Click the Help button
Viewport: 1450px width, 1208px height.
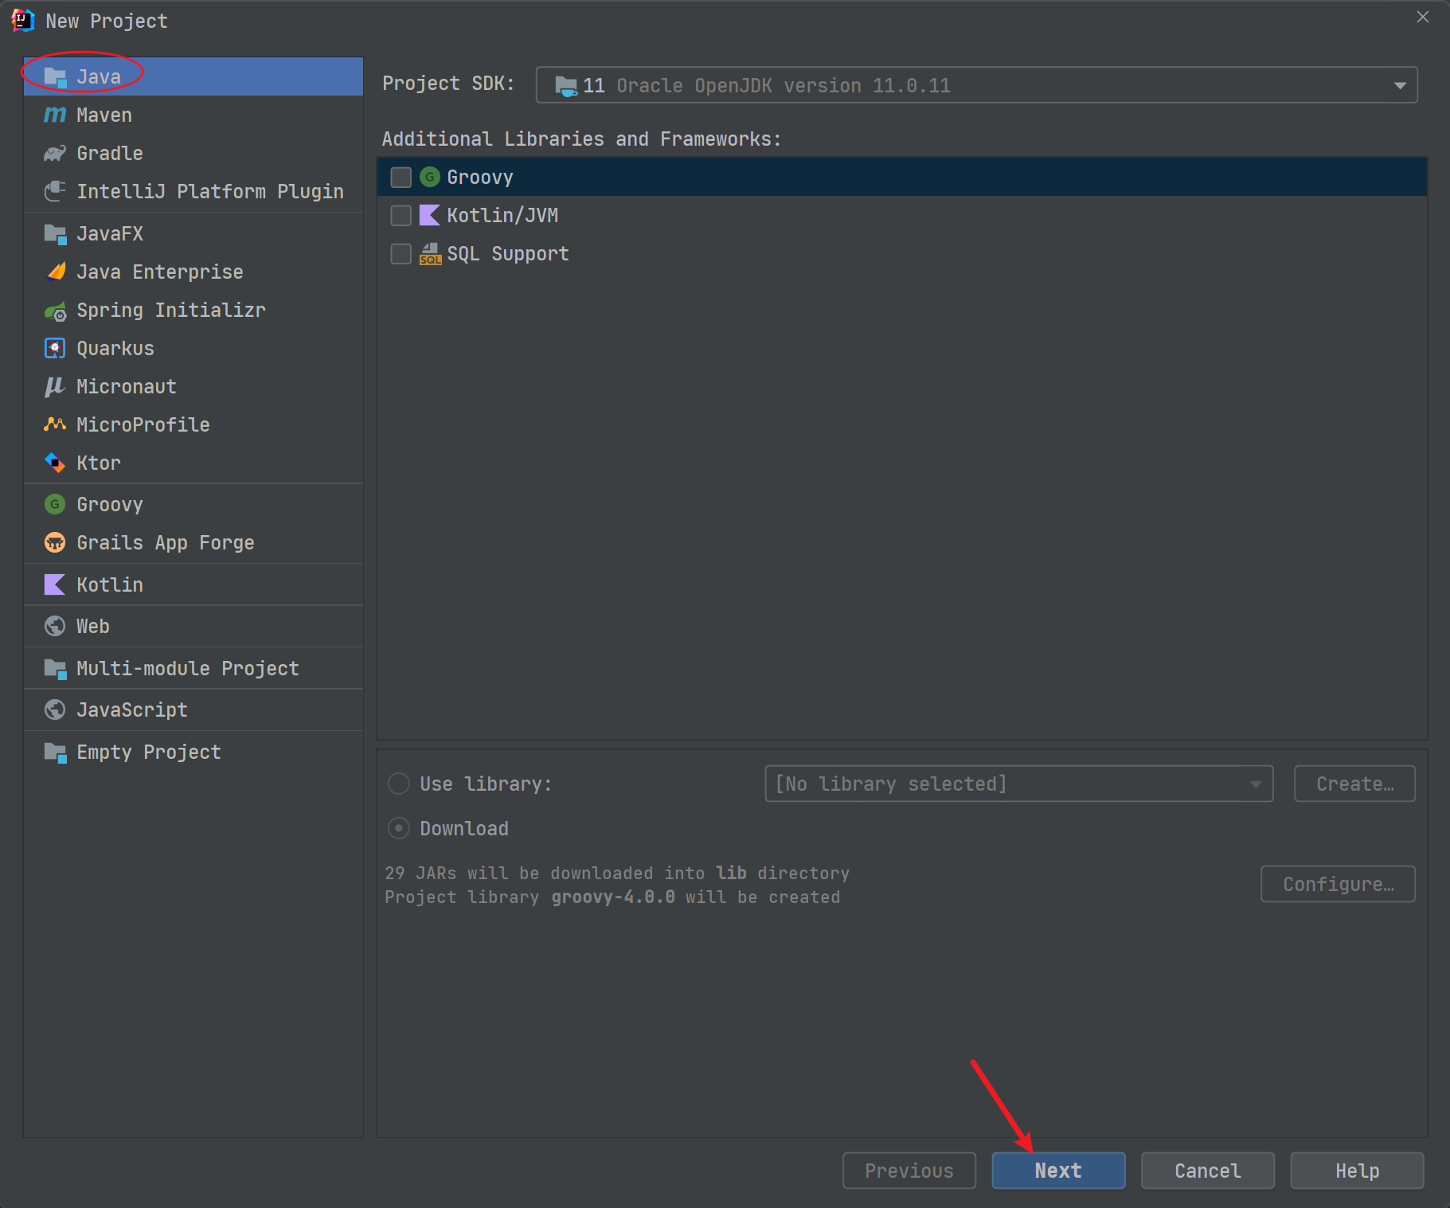point(1358,1171)
